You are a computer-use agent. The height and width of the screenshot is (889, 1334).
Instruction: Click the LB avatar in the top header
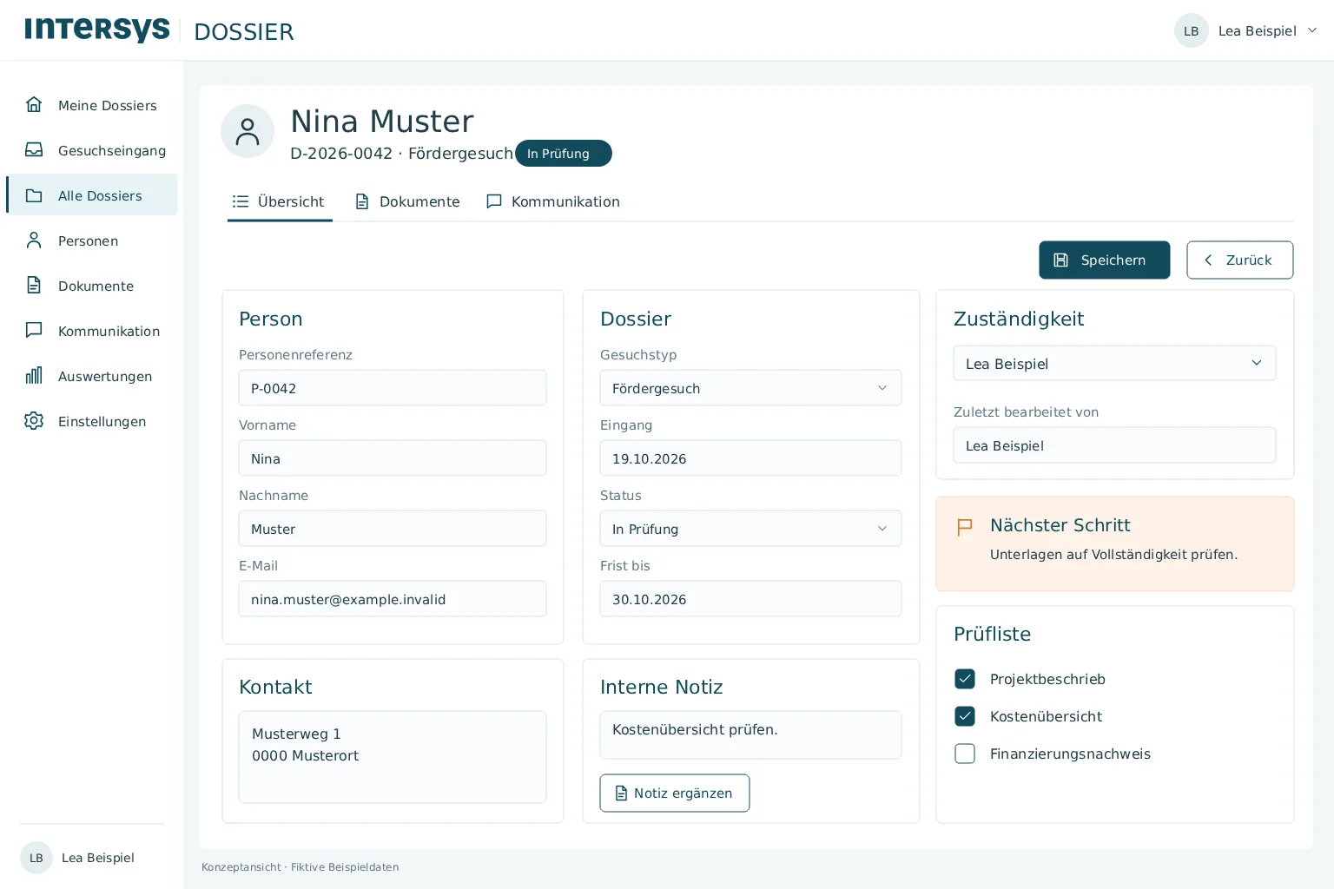point(1192,30)
